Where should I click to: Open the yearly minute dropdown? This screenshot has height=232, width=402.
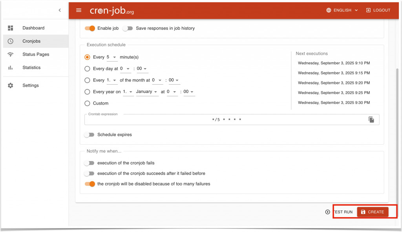click(x=189, y=92)
